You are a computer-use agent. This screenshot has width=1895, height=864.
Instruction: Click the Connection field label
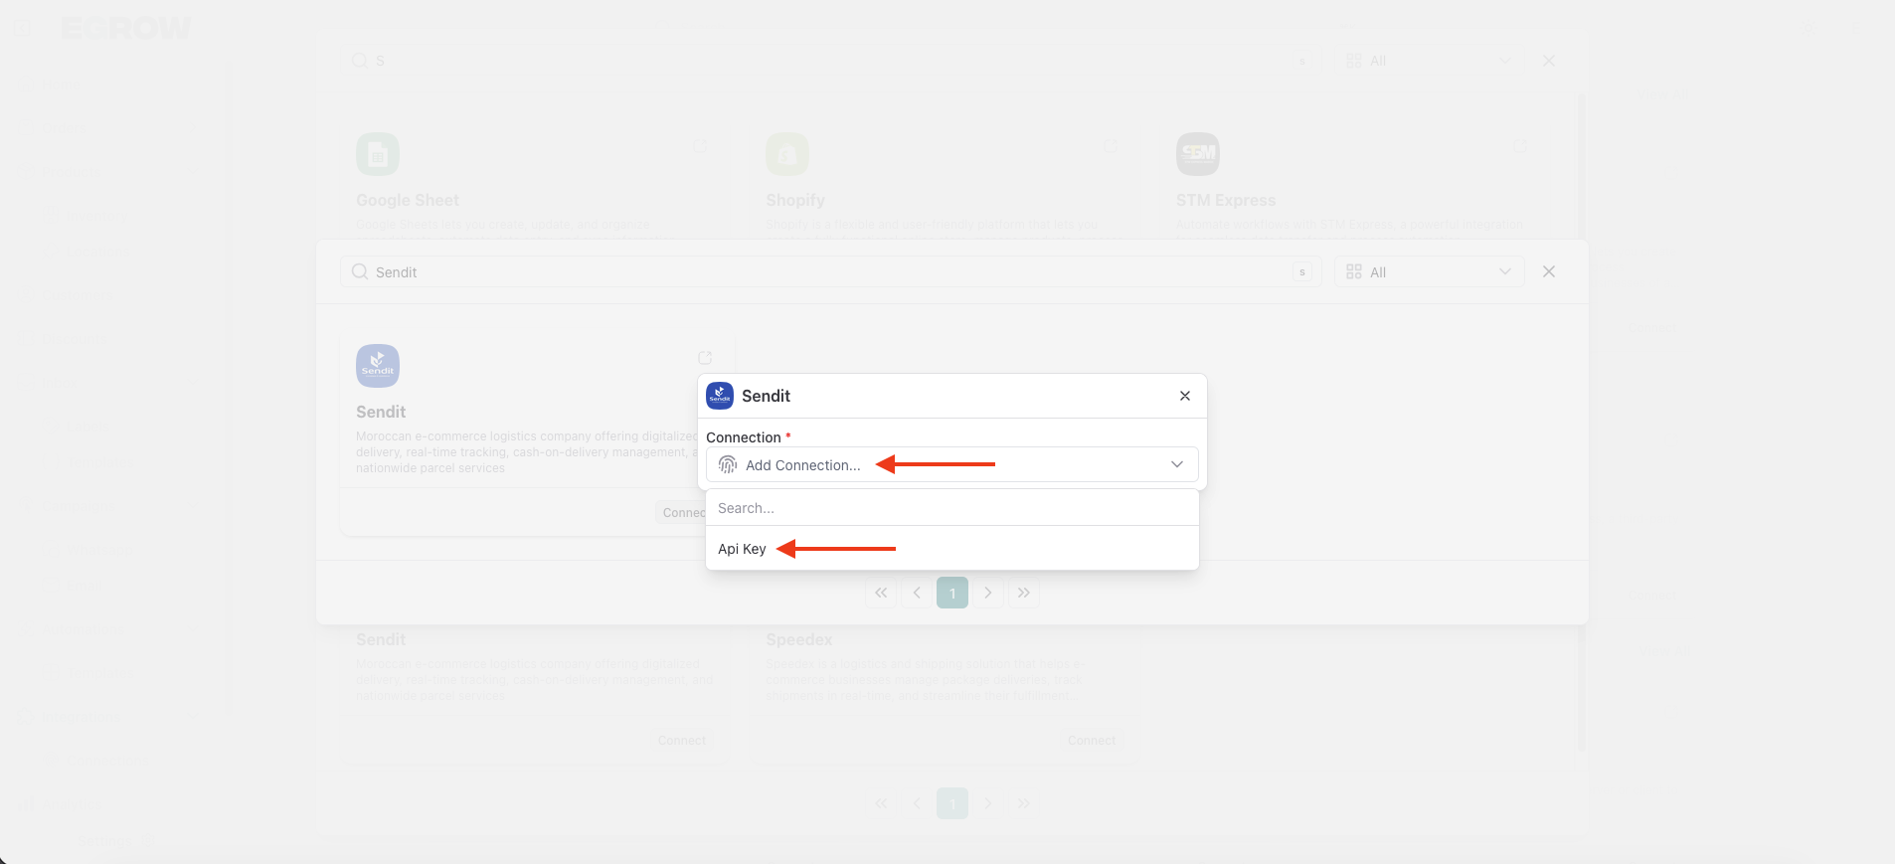click(744, 437)
